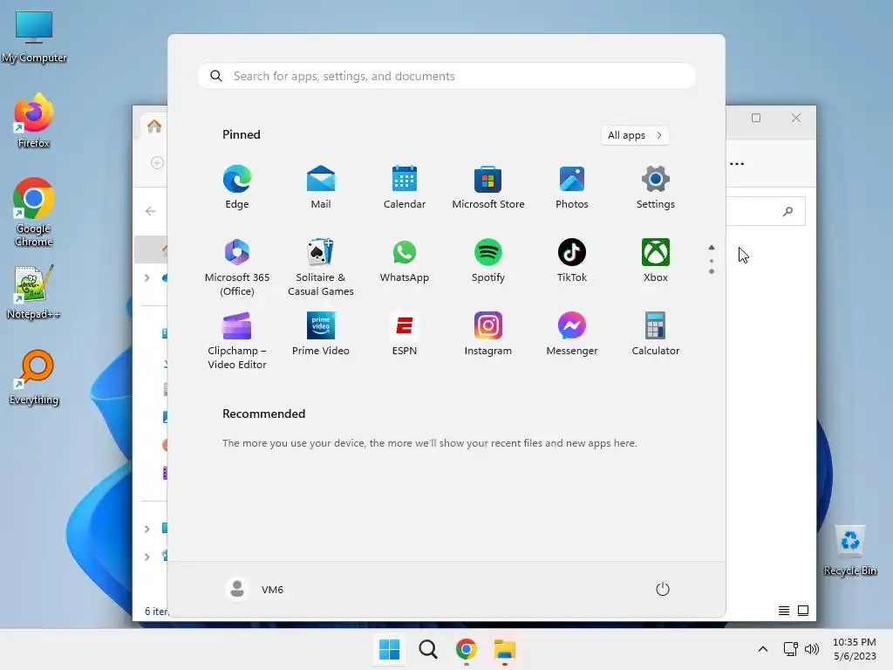Click the network icon in system tray
This screenshot has width=893, height=670.
[790, 649]
